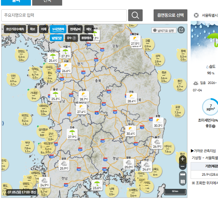Click the 죽변 marine observation bubble
Screen dimensions: 218x203
point(164,77)
